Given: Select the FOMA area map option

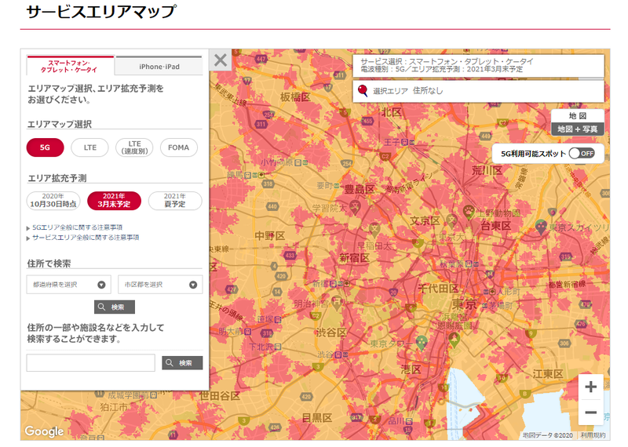Looking at the screenshot, I should point(179,147).
